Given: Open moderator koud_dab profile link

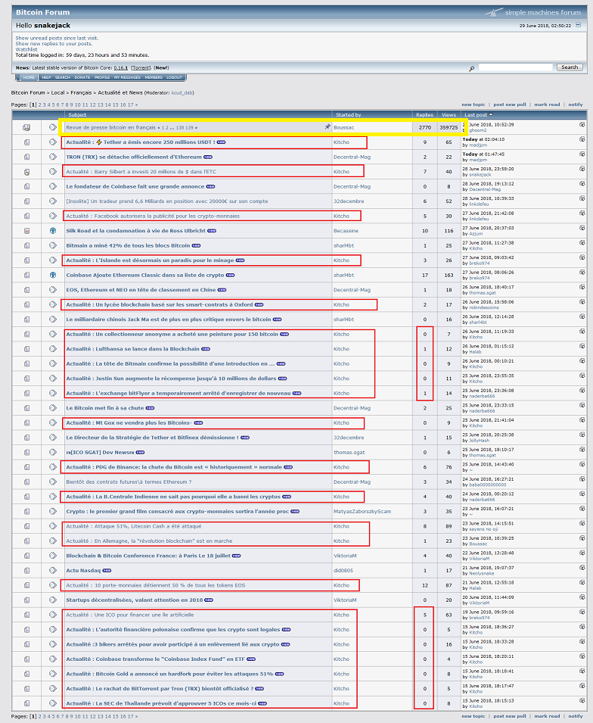Looking at the screenshot, I should (182, 93).
